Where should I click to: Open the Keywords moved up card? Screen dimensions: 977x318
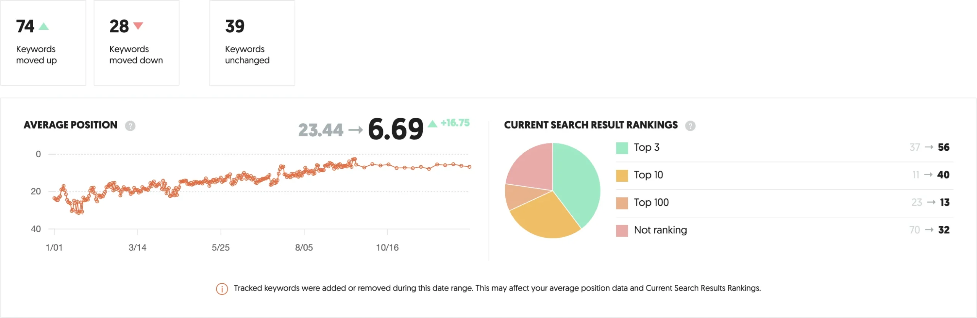[x=43, y=43]
